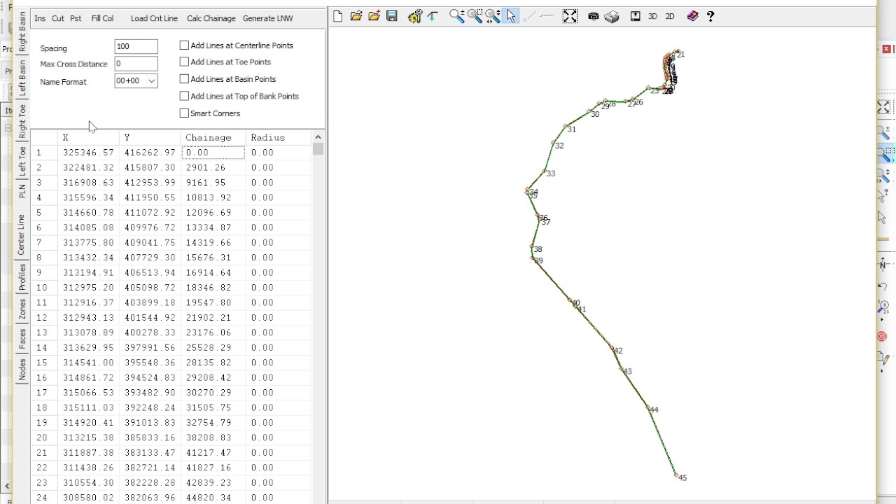Click red target icon in right window
896x504 pixels.
click(x=882, y=337)
